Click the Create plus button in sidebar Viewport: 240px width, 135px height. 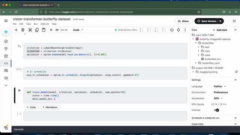point(6,32)
